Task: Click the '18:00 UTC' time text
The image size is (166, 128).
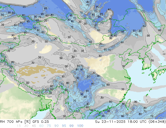Action: point(137,122)
